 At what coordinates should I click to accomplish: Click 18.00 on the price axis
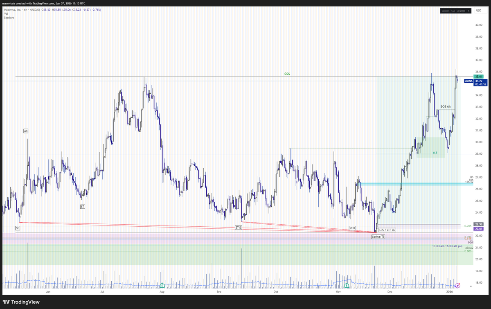pyautogui.click(x=480, y=283)
